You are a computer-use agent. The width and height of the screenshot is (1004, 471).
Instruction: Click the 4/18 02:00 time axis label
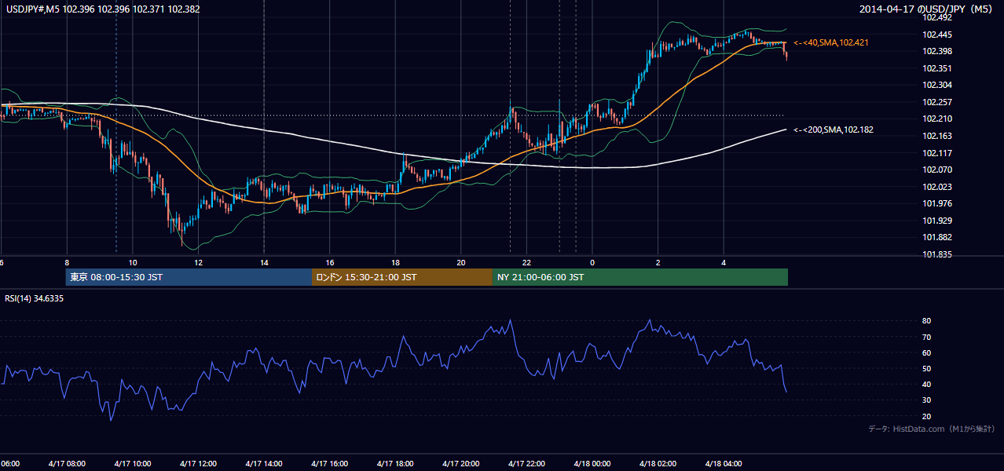point(658,463)
